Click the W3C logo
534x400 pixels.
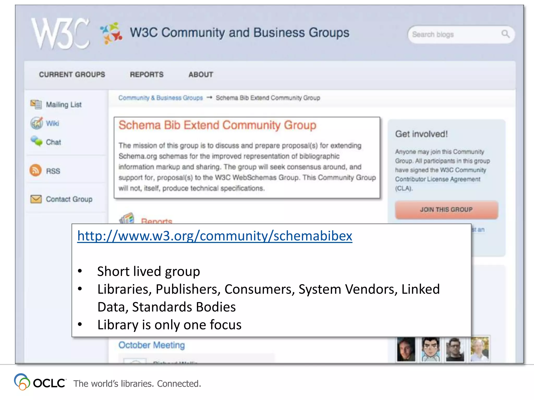pos(61,34)
